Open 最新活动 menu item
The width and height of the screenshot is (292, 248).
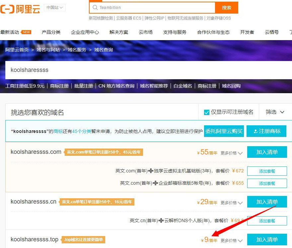(10, 32)
